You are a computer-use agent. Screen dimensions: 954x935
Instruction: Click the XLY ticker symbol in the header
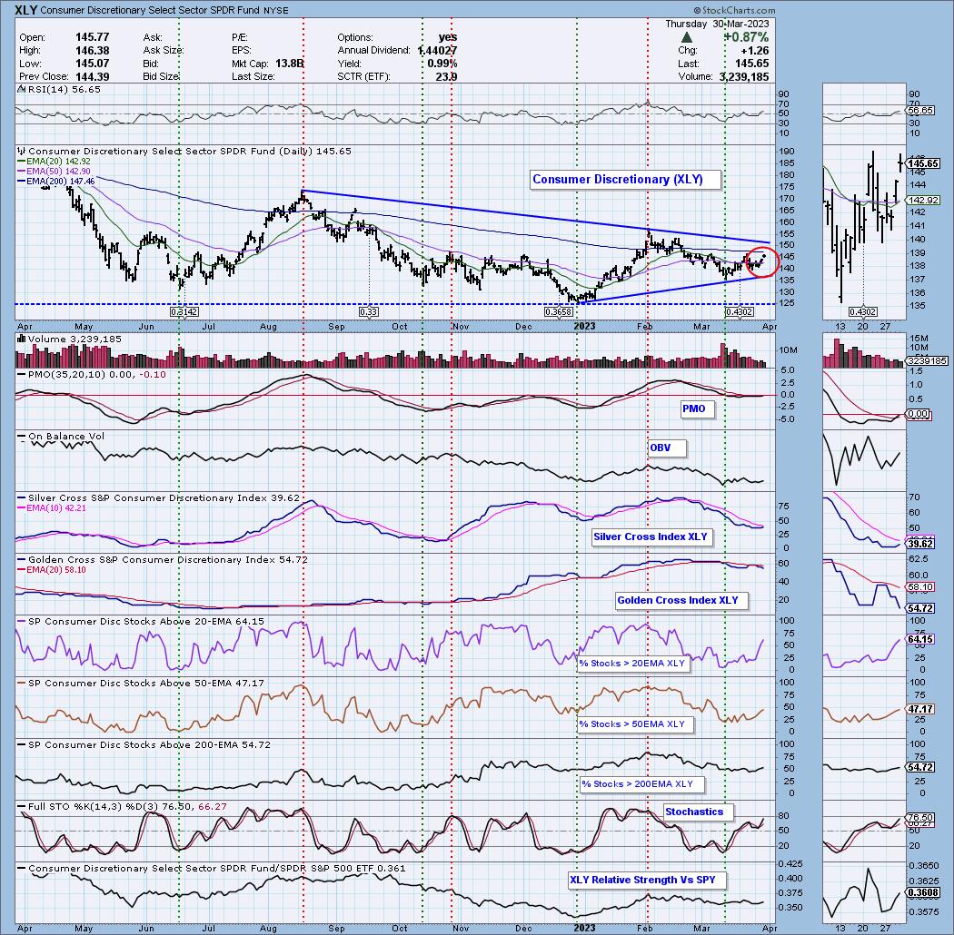coord(26,10)
